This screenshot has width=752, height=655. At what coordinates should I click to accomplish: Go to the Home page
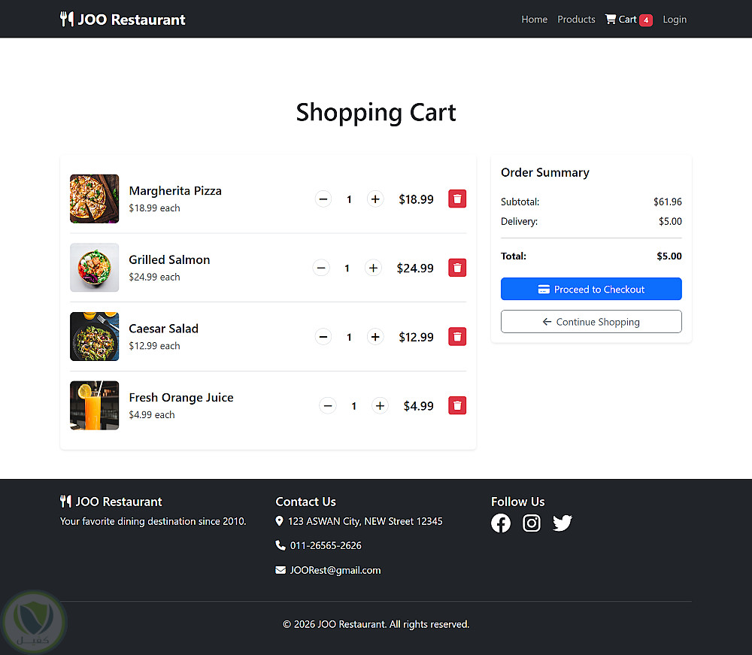[x=534, y=20]
